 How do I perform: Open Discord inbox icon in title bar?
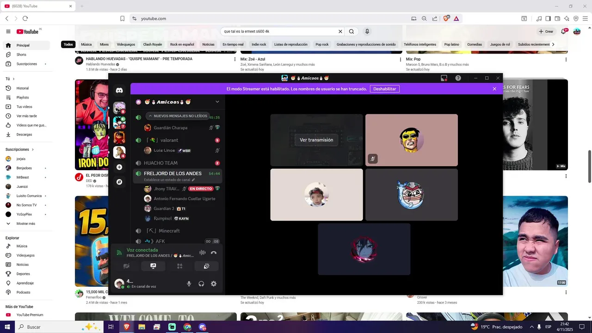click(444, 78)
